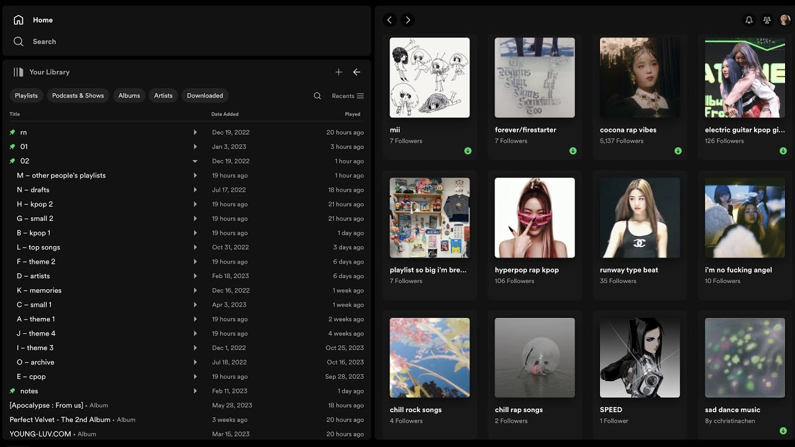
Task: Open Friend Activity icon
Action: 767,20
